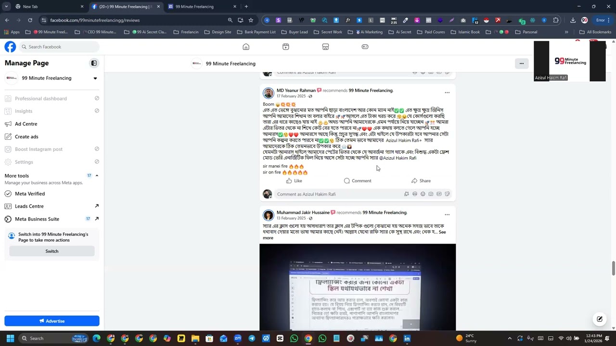Share MD Yeanur Rahman's review
Screen dimensions: 616x346
[421, 181]
